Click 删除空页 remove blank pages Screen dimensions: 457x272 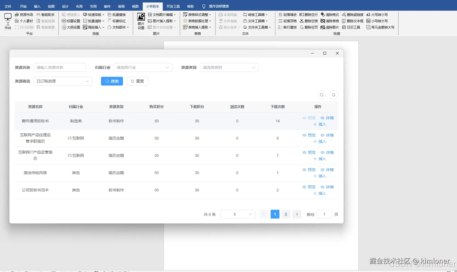pos(309,27)
